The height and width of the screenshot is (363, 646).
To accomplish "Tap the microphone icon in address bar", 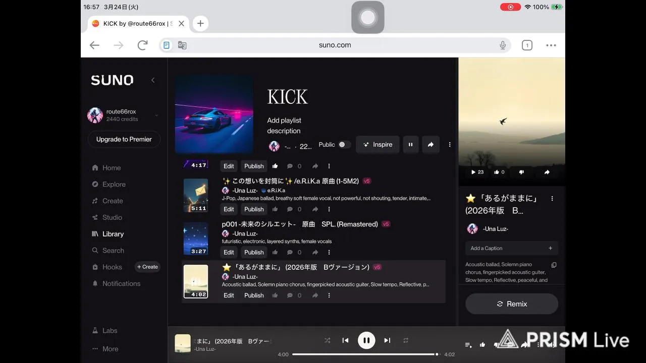I will pos(503,45).
